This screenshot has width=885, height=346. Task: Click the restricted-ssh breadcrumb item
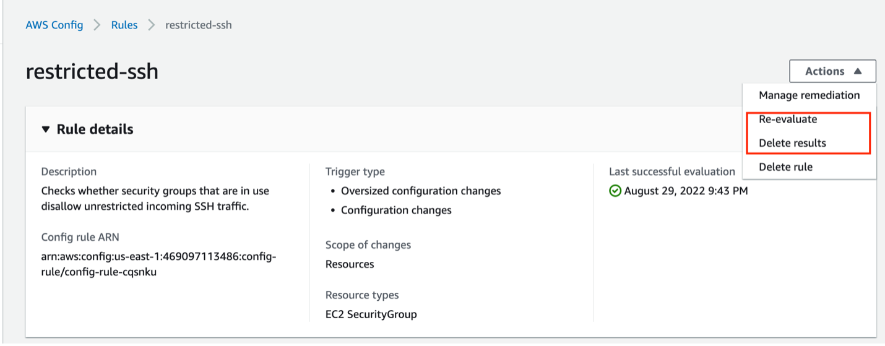click(x=198, y=25)
